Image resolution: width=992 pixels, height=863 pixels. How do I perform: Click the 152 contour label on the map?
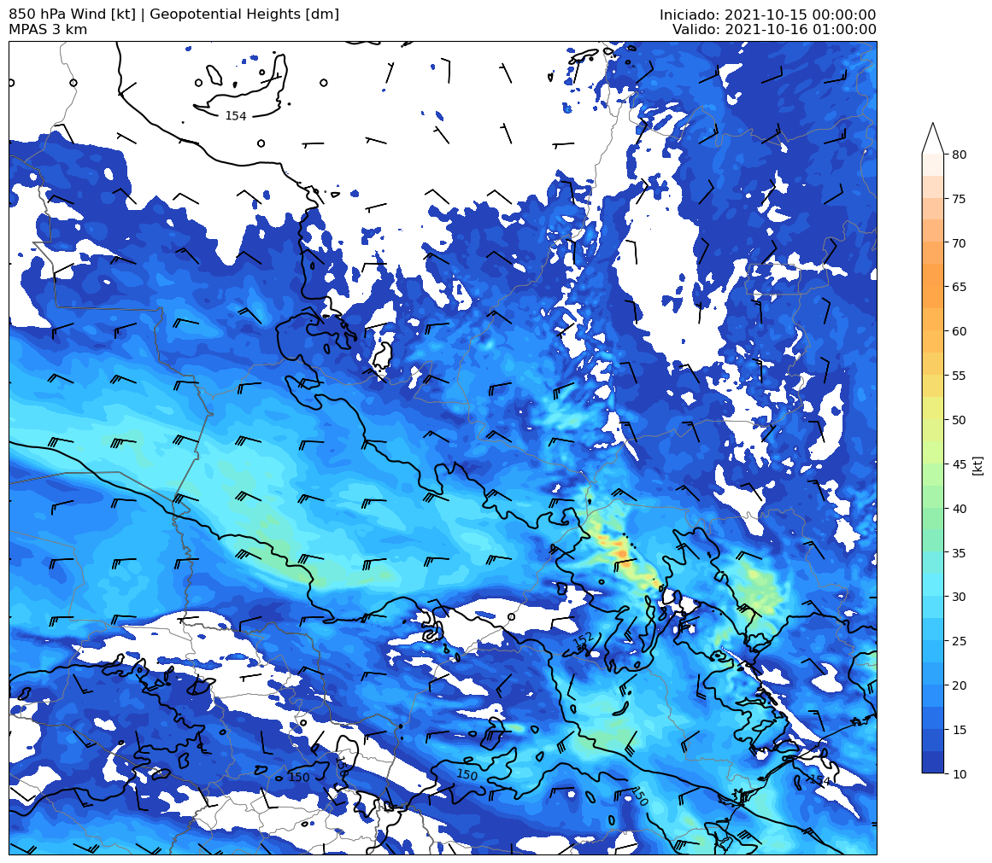coord(584,640)
